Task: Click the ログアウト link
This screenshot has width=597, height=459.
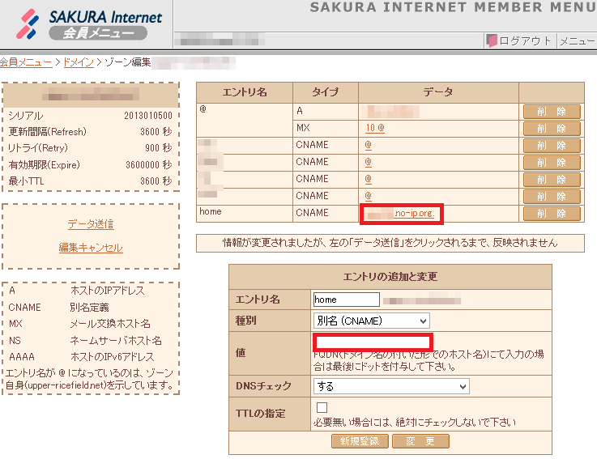Action: pyautogui.click(x=525, y=40)
